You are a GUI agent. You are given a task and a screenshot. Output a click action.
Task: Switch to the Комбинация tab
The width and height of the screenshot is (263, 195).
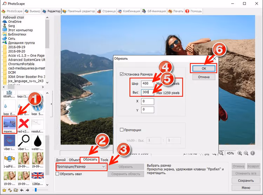(129, 11)
